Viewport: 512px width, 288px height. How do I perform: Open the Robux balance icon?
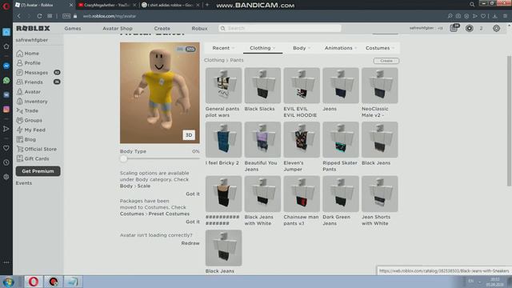[470, 29]
